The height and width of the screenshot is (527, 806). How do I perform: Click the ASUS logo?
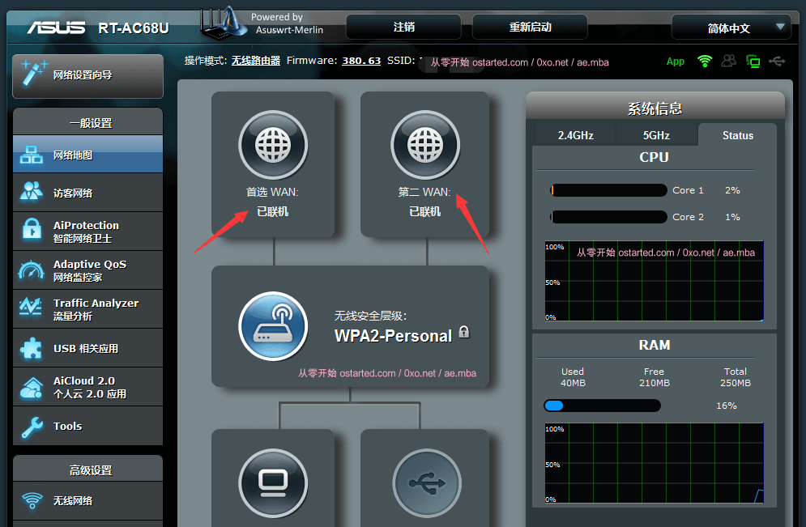(57, 28)
